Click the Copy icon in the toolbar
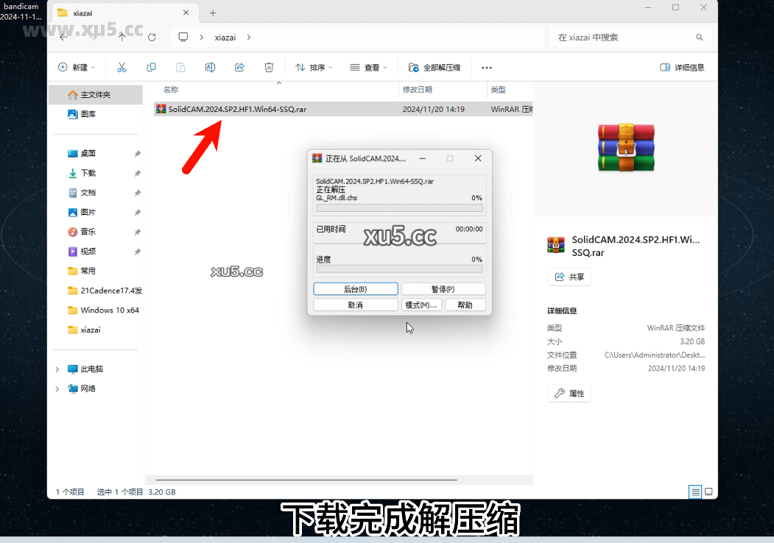The image size is (774, 543). click(151, 66)
